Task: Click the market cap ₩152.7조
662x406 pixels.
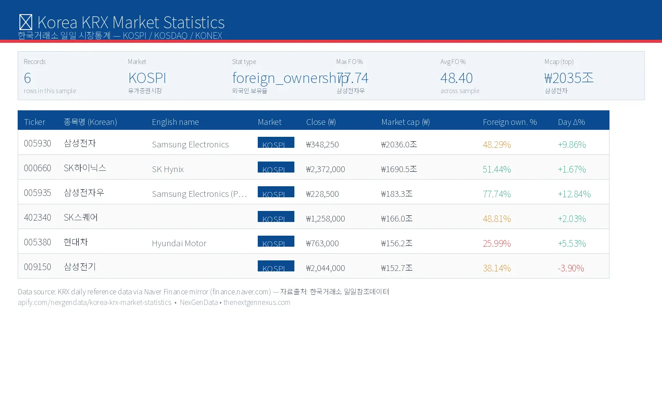Action: coord(397,268)
